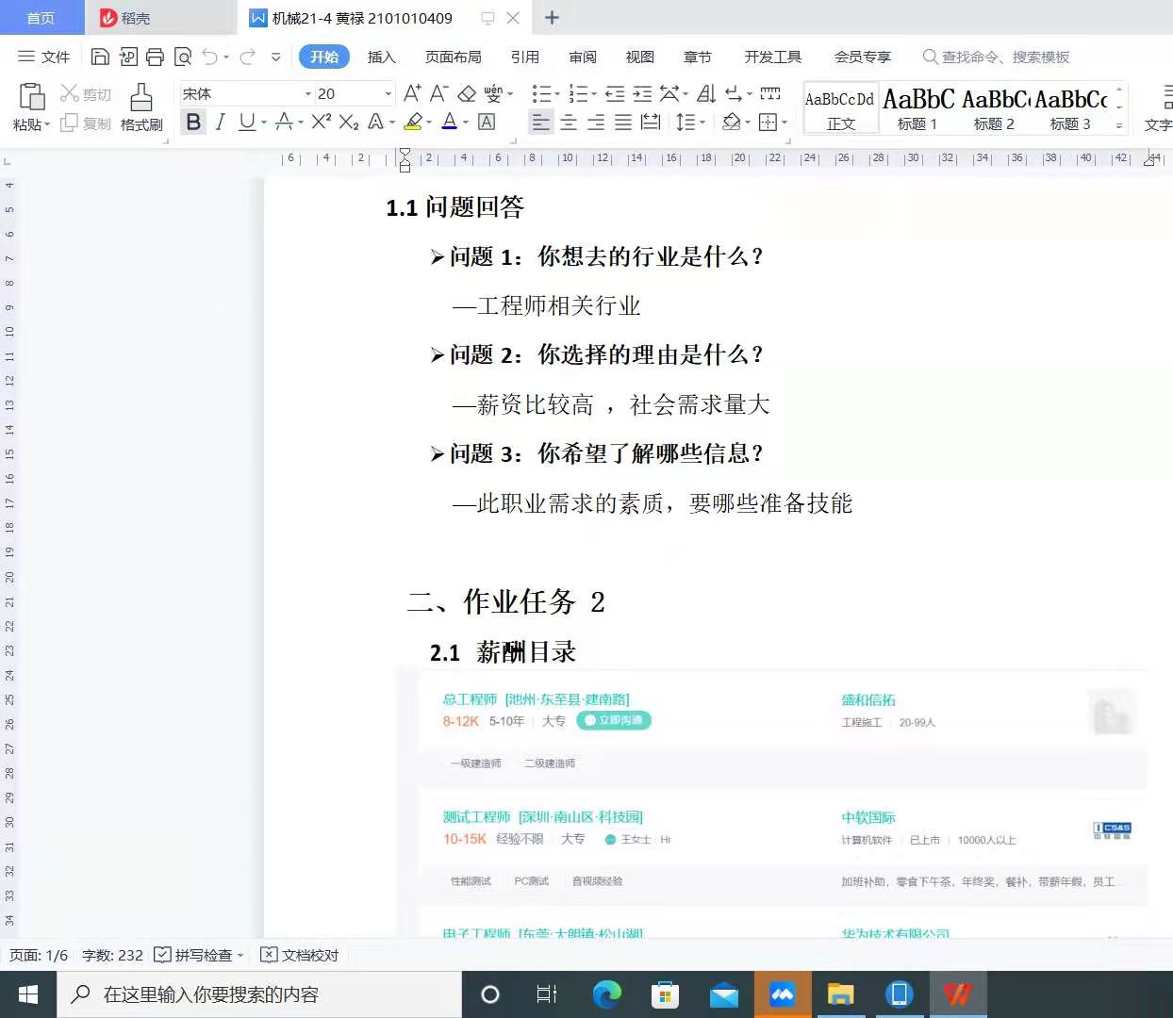Image resolution: width=1173 pixels, height=1018 pixels.
Task: Apply superscript formatting
Action: click(x=322, y=122)
